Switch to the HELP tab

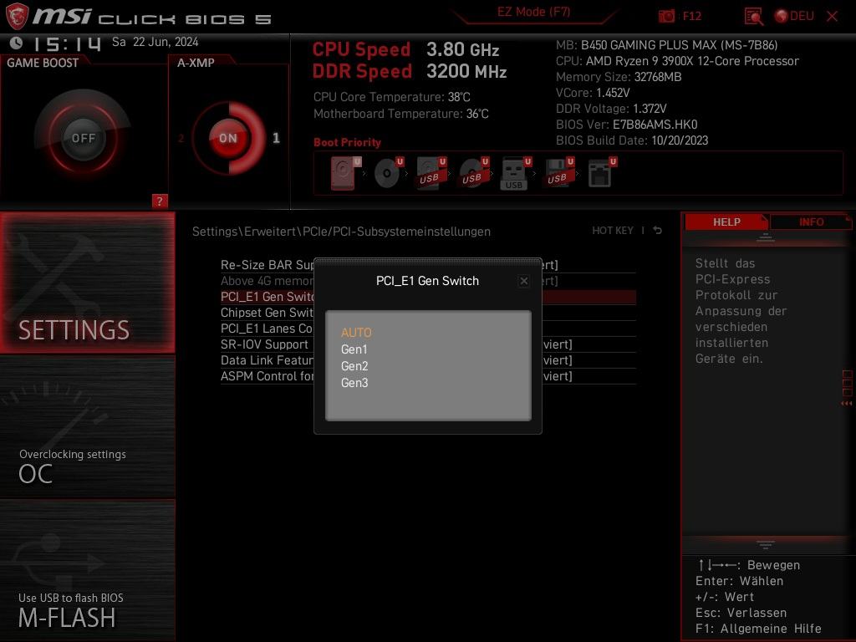click(726, 222)
